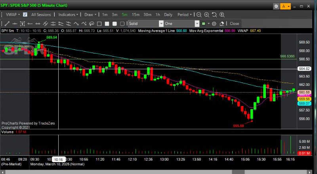Toggle the checkbox beside All Sessions
Viewport: 317px width, 174px height.
tap(25, 15)
